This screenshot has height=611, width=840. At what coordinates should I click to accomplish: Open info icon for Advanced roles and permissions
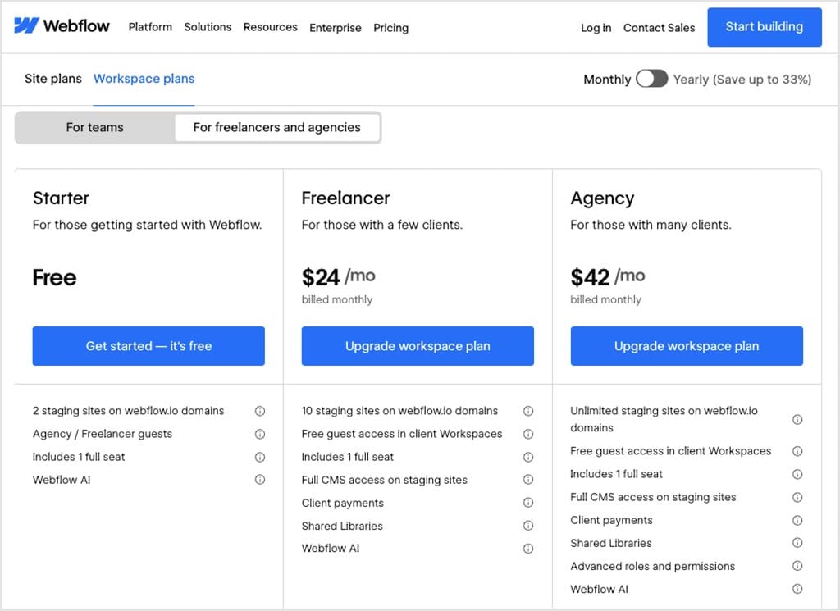(797, 566)
